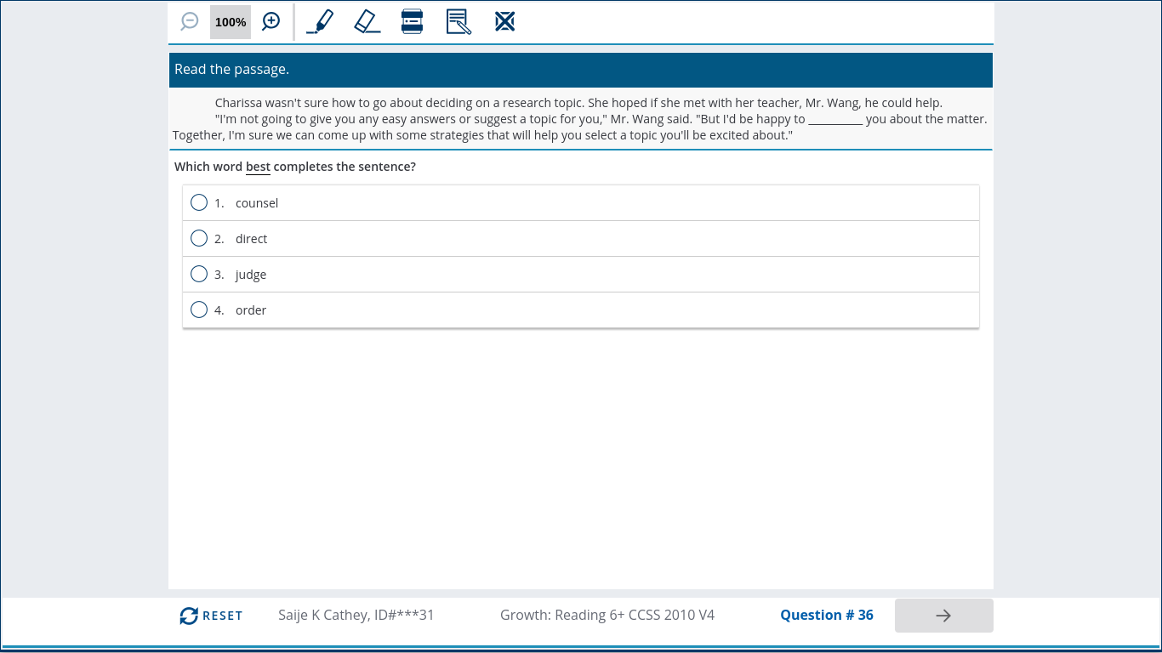Viewport: 1162px width, 653px height.
Task: Click the 'Read the passage.' header
Action: tap(581, 70)
